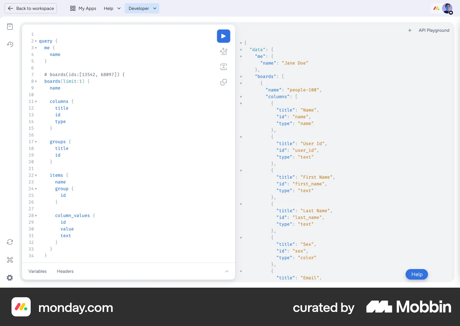Open the user profile avatar
Viewport: 460px width, 326px height.
pyautogui.click(x=447, y=9)
